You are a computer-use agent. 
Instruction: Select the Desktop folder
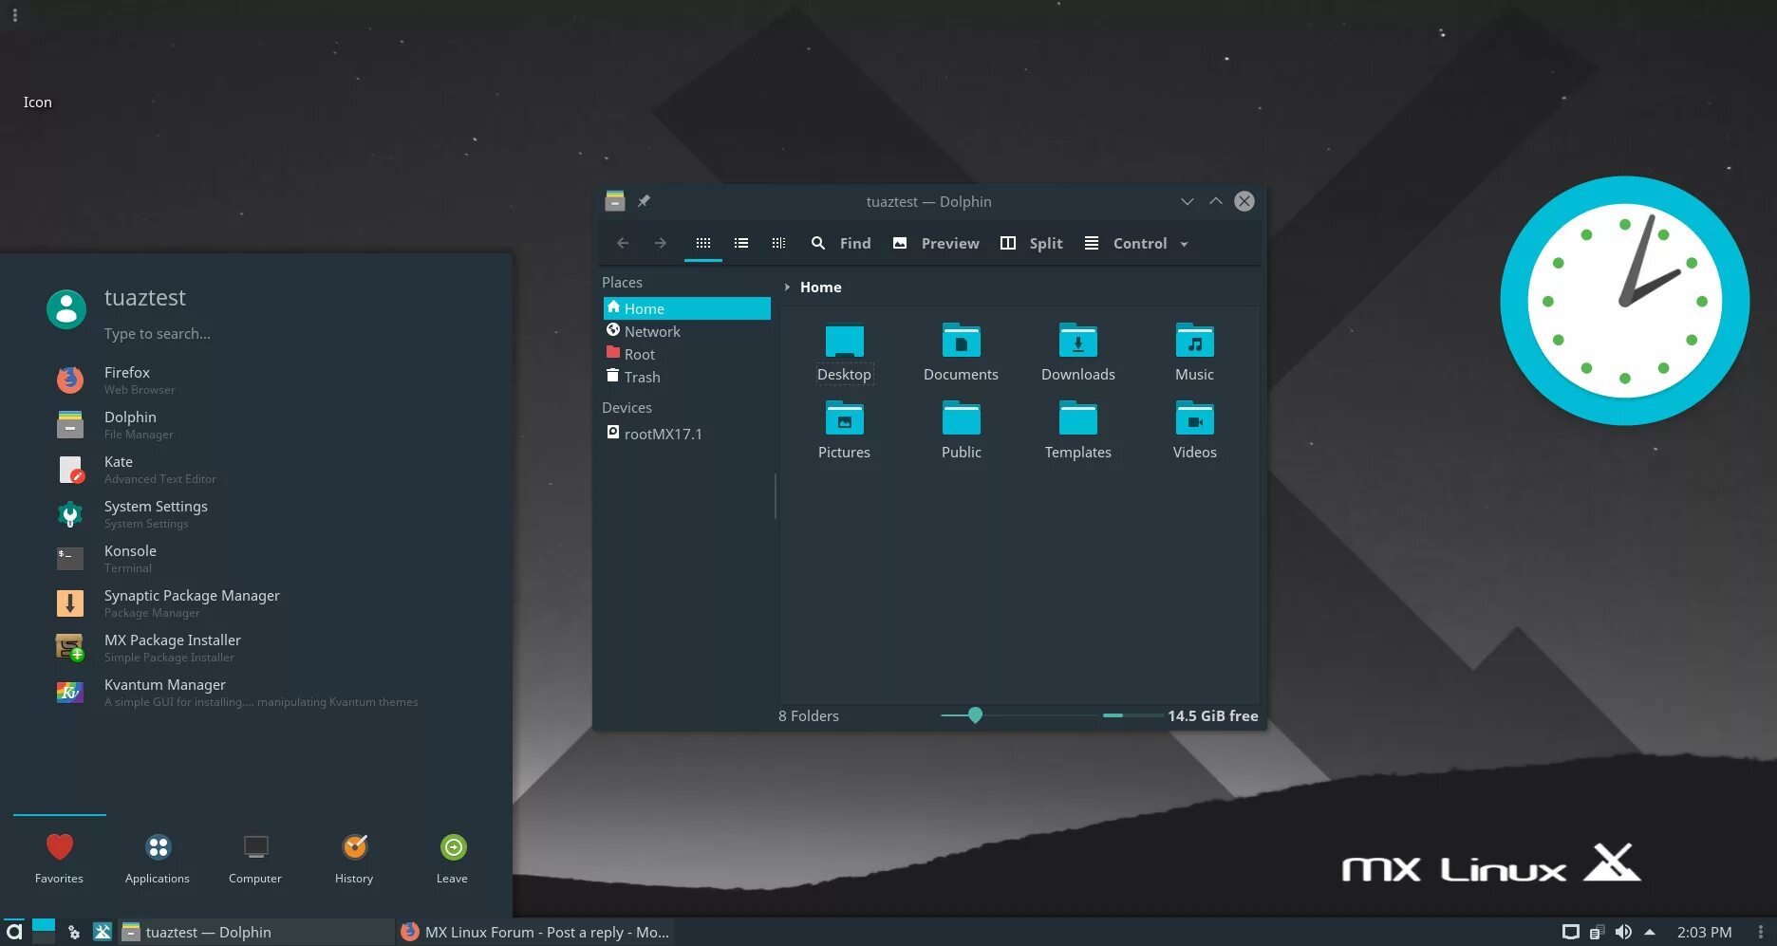[x=844, y=353]
